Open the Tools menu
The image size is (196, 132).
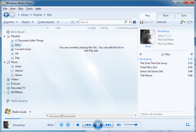click(29, 9)
